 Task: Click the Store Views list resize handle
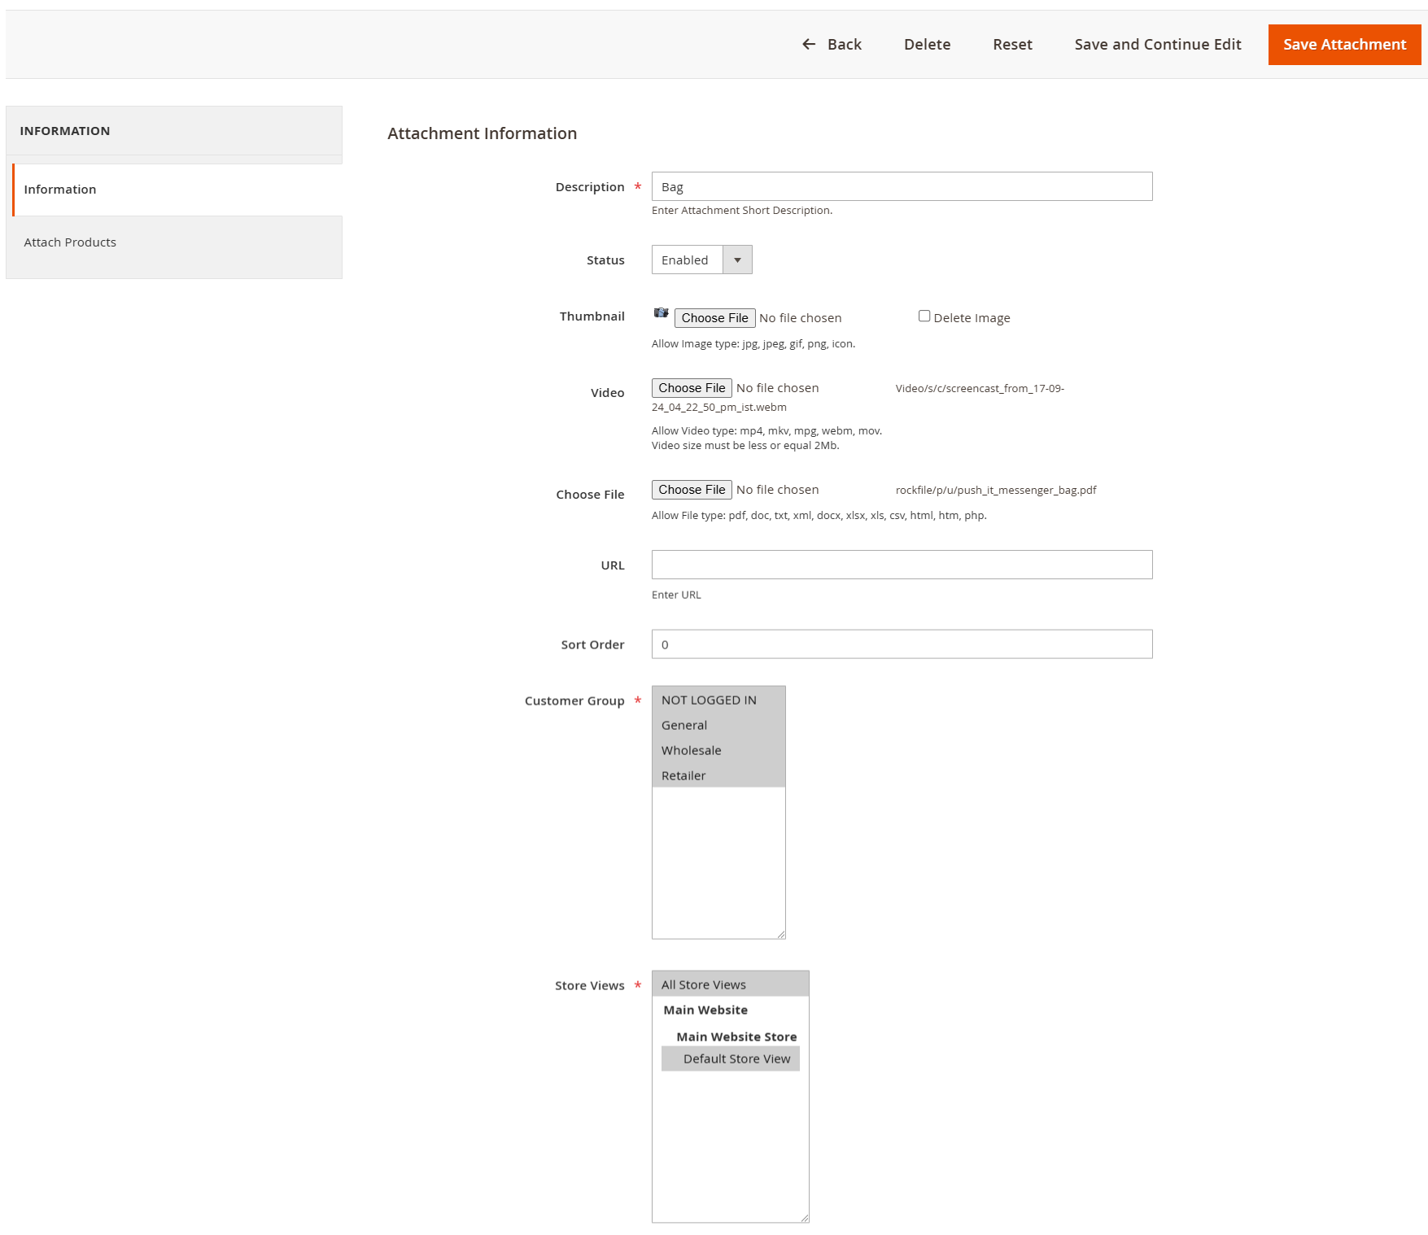point(805,1218)
